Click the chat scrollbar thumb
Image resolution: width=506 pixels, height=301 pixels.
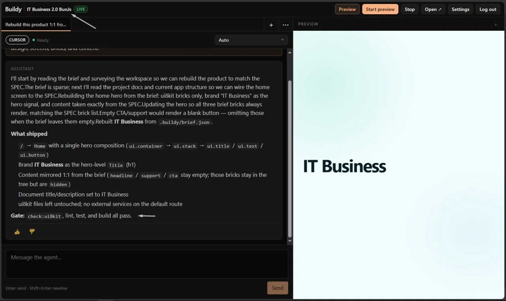click(x=290, y=159)
